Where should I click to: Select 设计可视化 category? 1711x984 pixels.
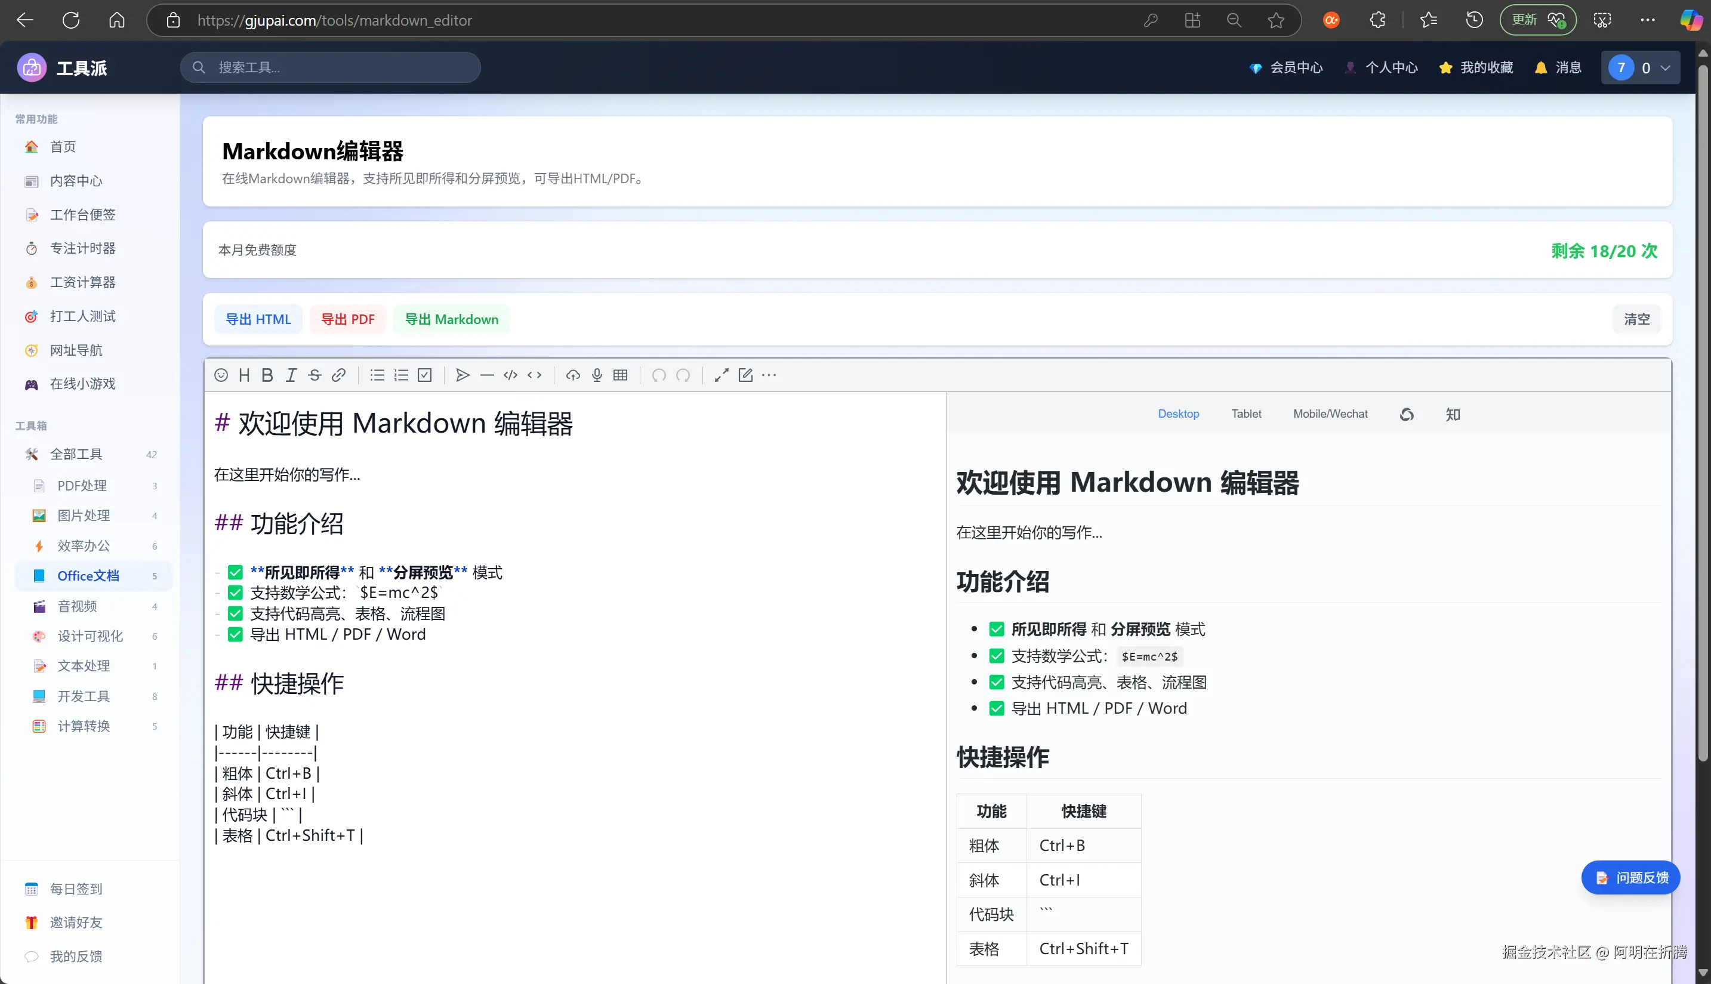[93, 636]
